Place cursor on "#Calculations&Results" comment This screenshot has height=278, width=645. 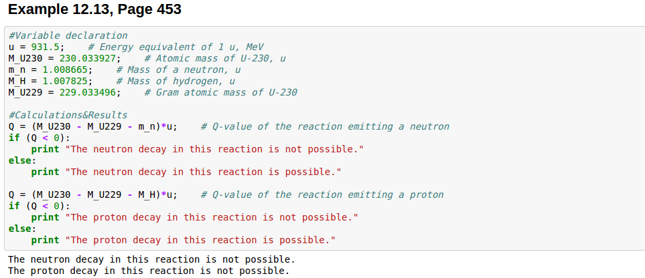[x=68, y=115]
